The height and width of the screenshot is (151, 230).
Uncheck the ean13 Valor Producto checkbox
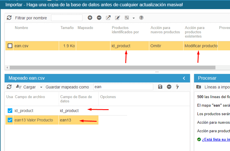pos(10,120)
